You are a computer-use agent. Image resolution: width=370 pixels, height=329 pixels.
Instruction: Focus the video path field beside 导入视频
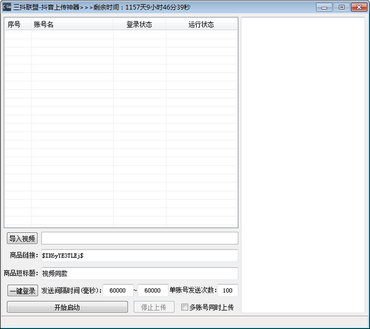(x=139, y=238)
